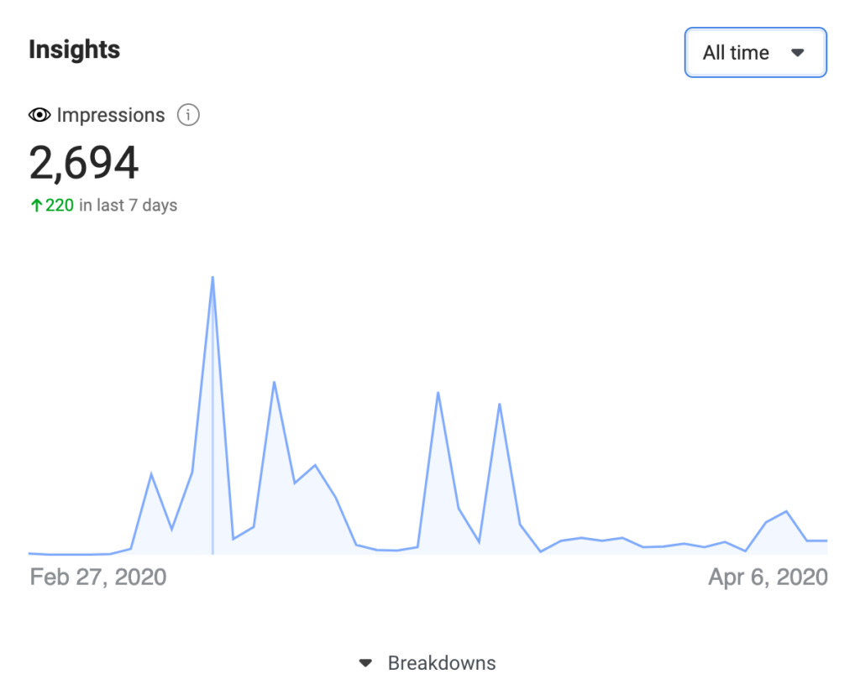Click the eye icon next to Impressions
Viewport: 860px width, 674px height.
pyautogui.click(x=39, y=115)
